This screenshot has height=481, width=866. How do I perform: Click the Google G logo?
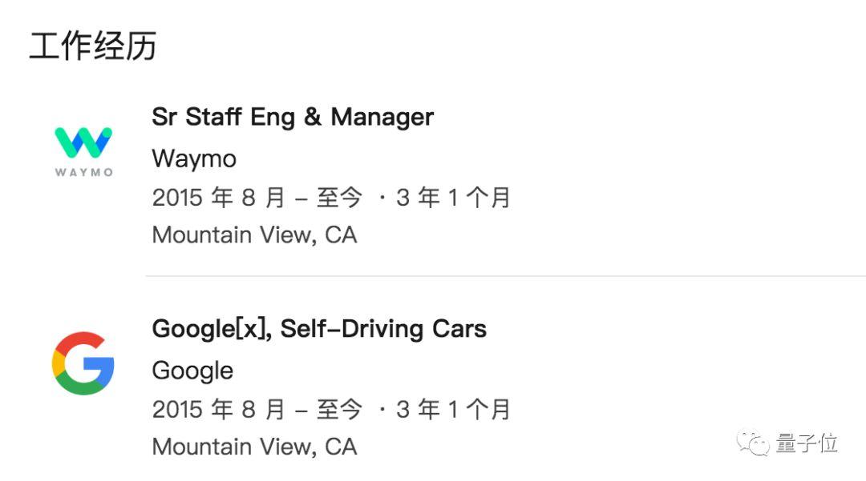(x=83, y=363)
